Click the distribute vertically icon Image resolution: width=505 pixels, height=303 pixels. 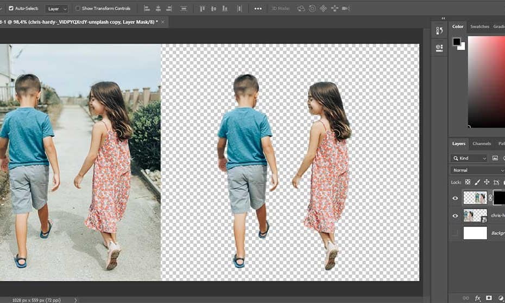[x=183, y=9]
